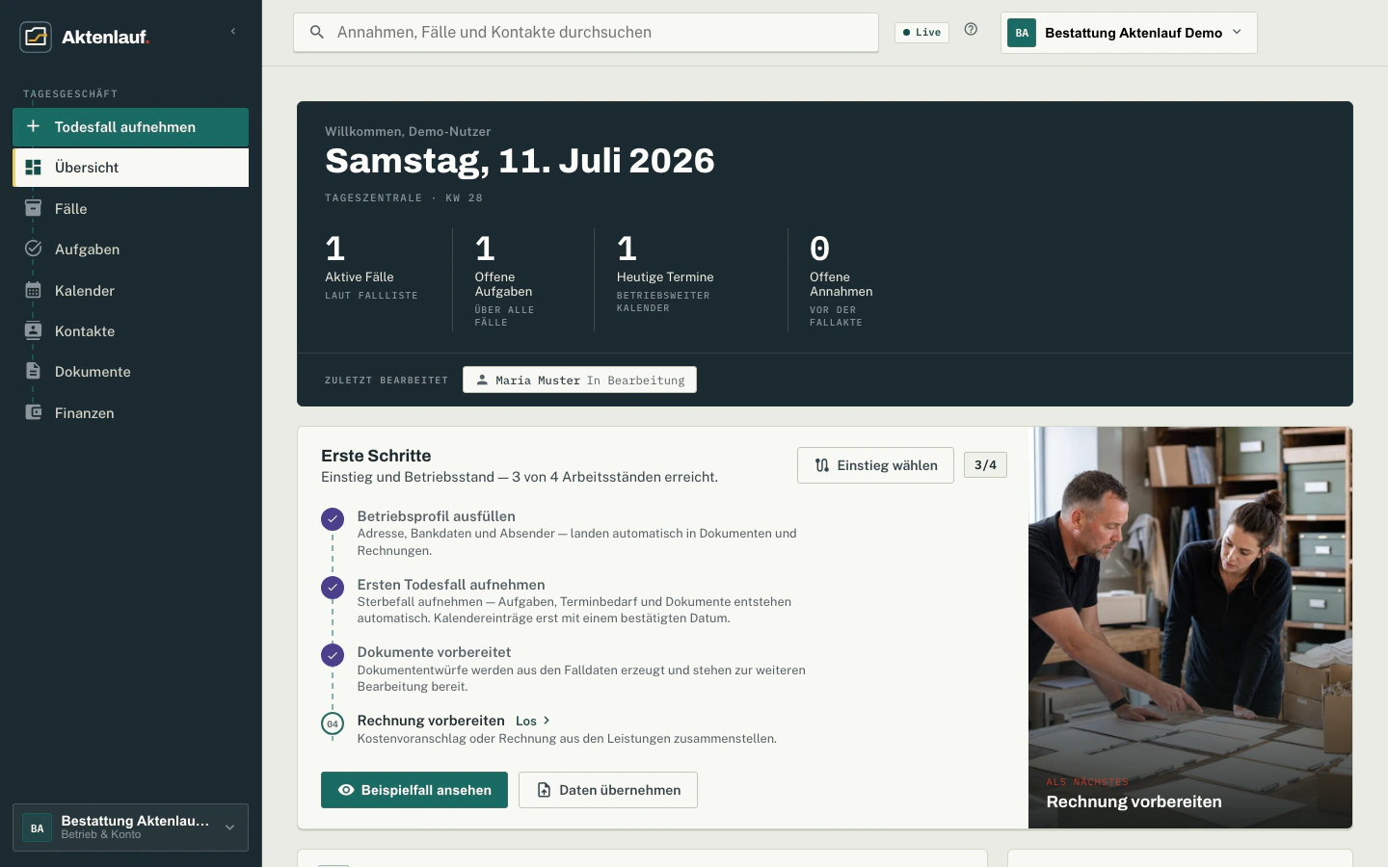This screenshot has height=867, width=1388.
Task: Click the Ersten Todesfall aufnehmen step title
Action: (x=451, y=585)
